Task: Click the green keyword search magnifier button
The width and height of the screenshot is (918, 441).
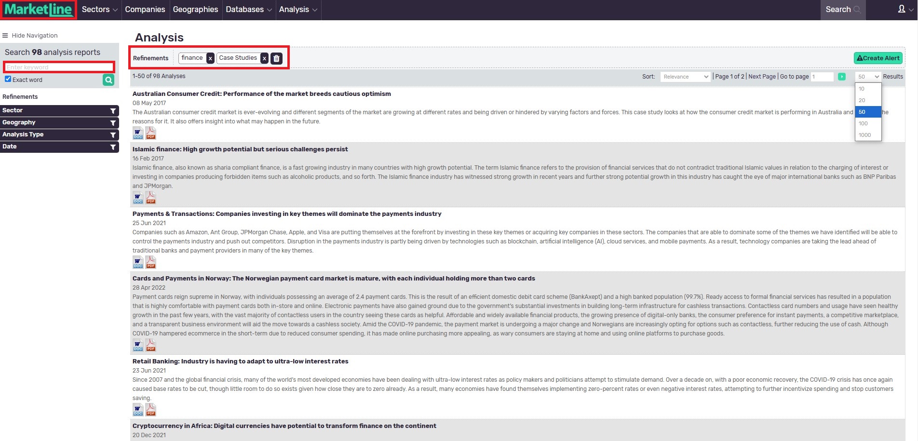Action: (x=108, y=80)
